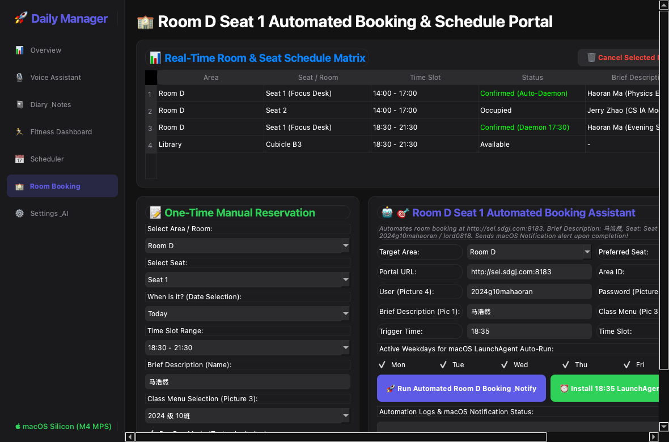Click the Status column header
This screenshot has width=669, height=442.
point(532,78)
